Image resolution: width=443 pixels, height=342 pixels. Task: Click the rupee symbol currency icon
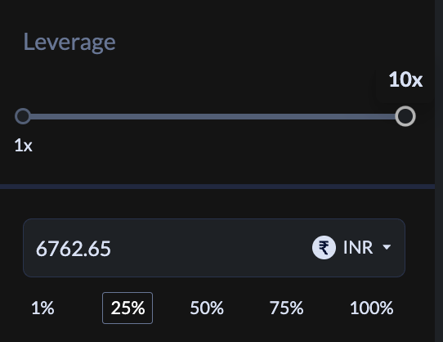[324, 248]
